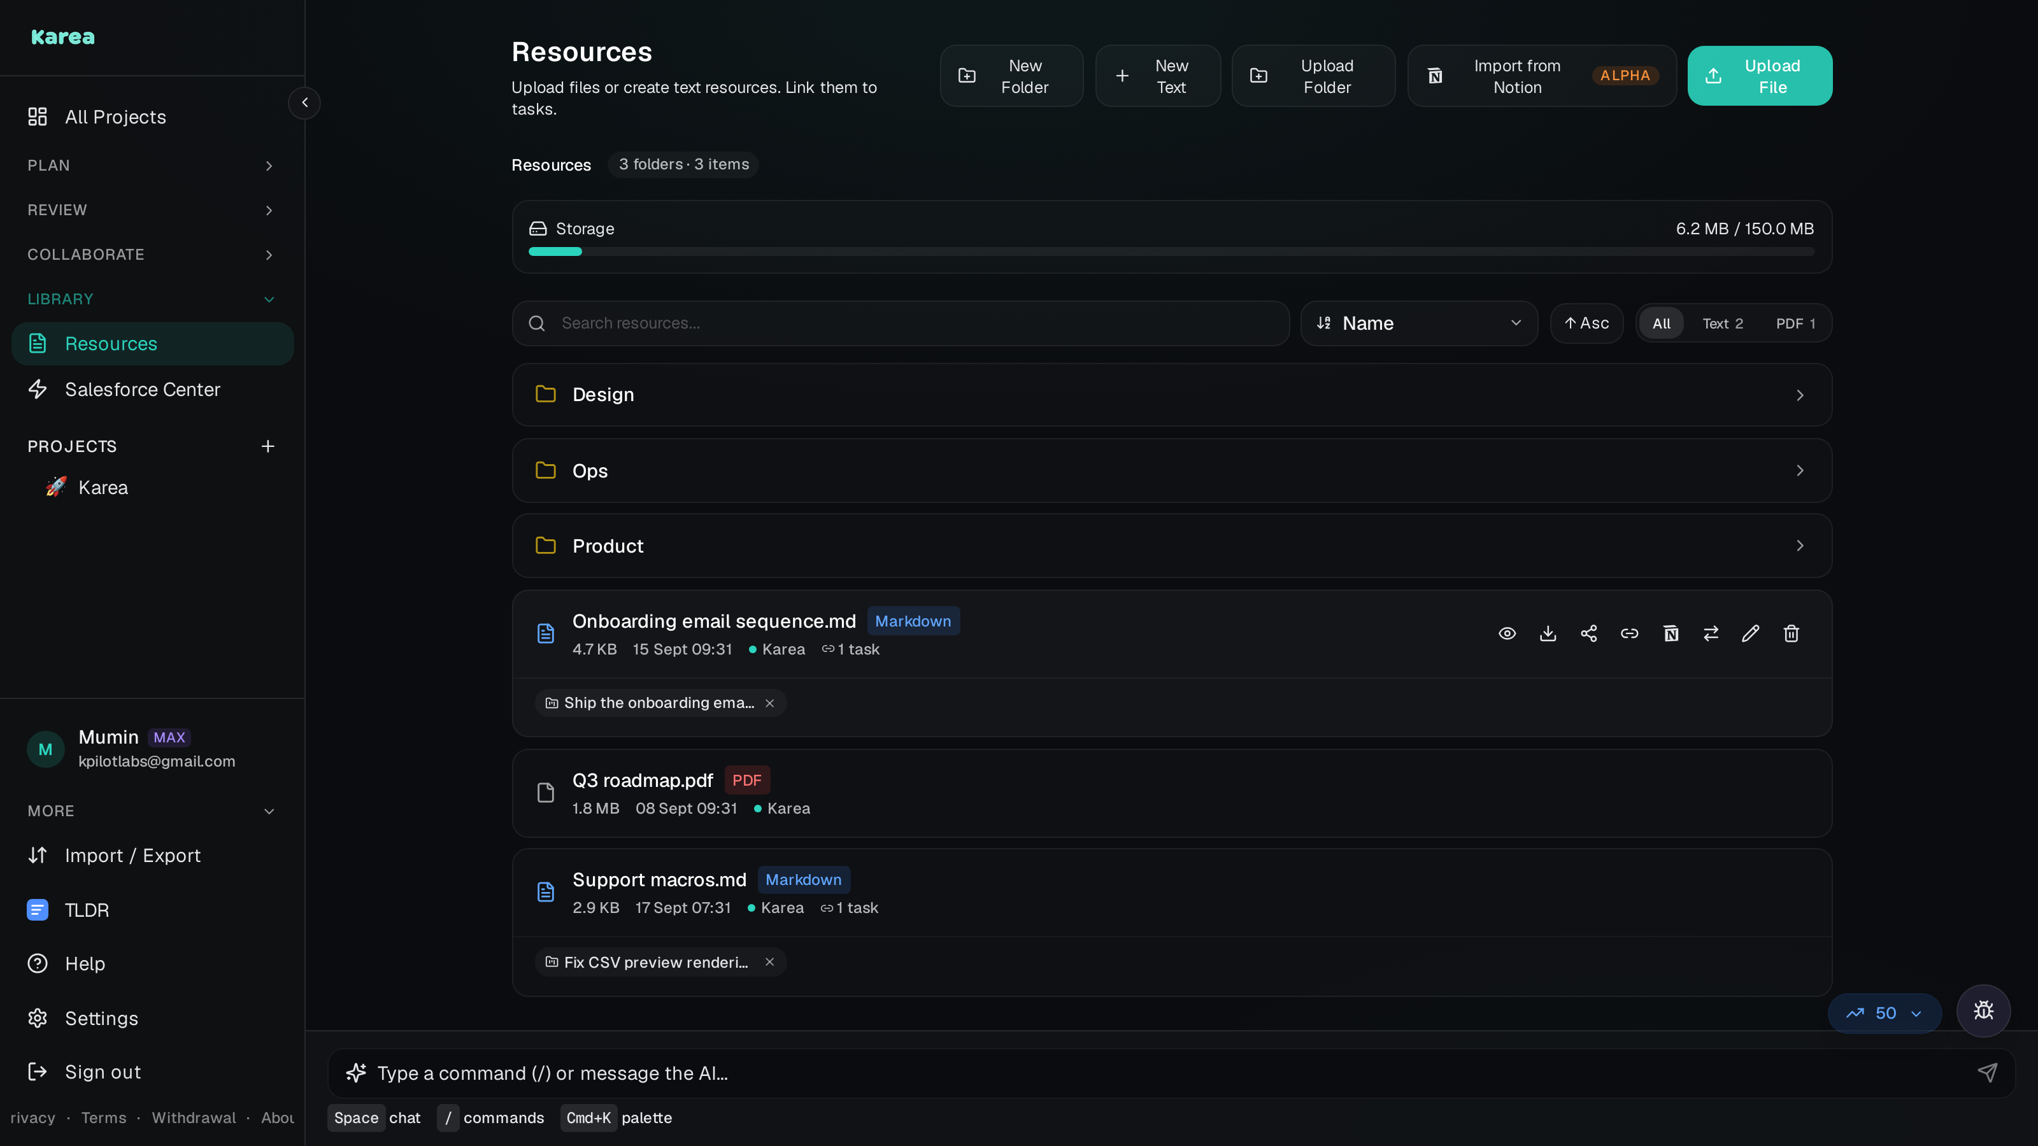The image size is (2038, 1146).
Task: Edit Onboarding email sequence.md with pencil icon
Action: [x=1751, y=633]
